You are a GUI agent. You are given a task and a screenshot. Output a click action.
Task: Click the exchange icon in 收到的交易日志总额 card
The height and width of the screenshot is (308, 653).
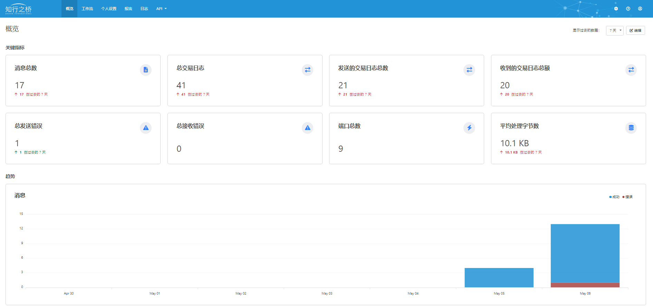pos(631,70)
